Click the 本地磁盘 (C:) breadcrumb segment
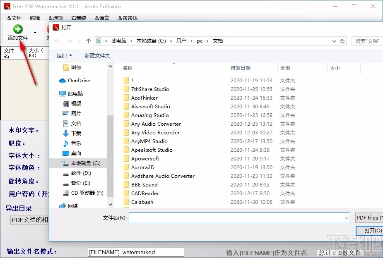The width and height of the screenshot is (383, 258). pyautogui.click(x=151, y=41)
